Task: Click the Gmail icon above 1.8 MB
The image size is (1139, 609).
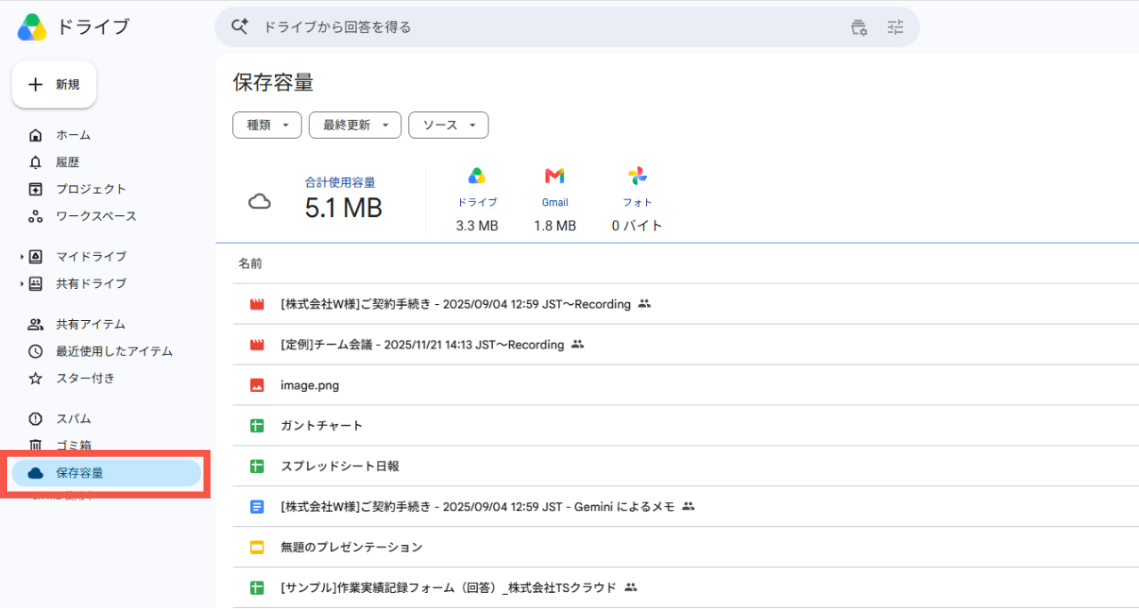Action: point(554,176)
